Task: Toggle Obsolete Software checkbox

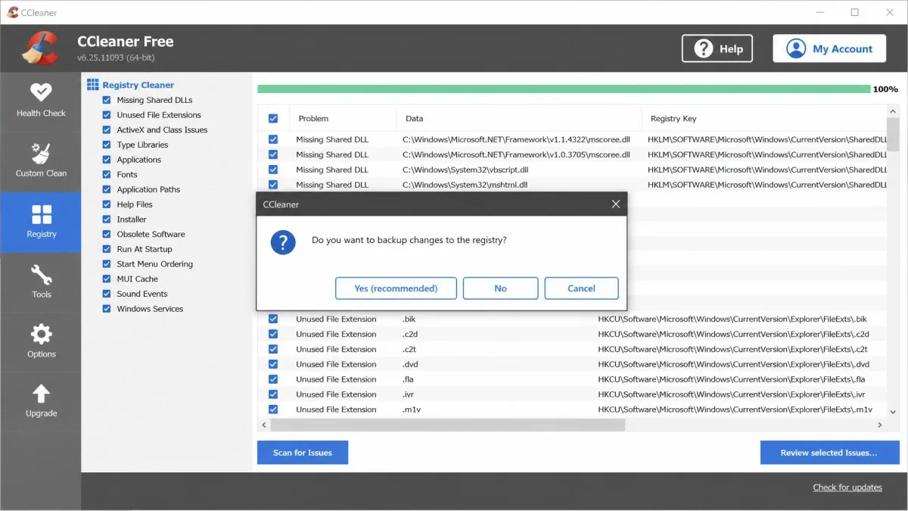Action: tap(107, 234)
